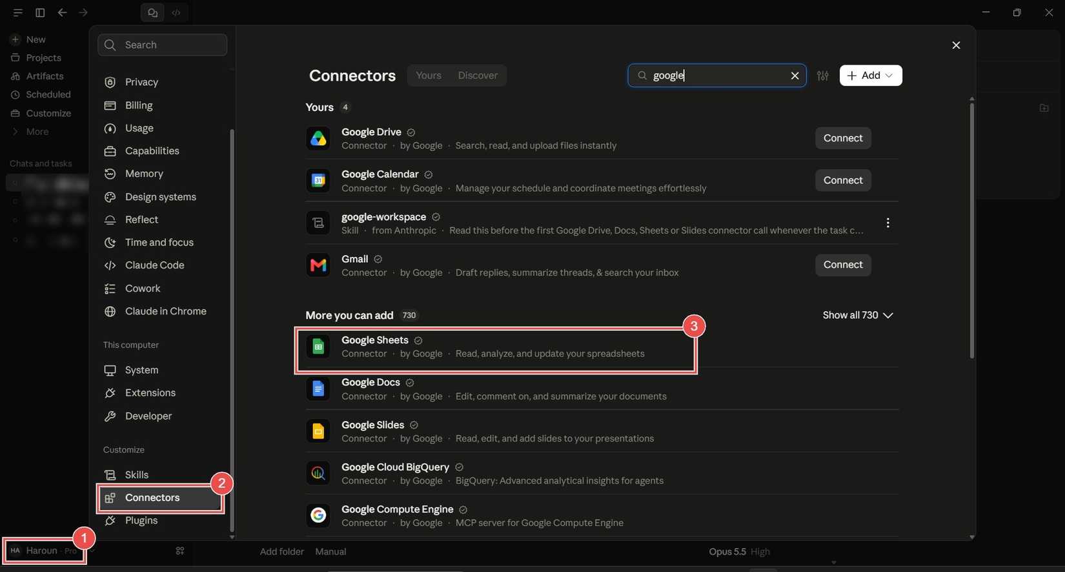The width and height of the screenshot is (1065, 572).
Task: Click the connectors list scrollbar
Action: click(971, 230)
